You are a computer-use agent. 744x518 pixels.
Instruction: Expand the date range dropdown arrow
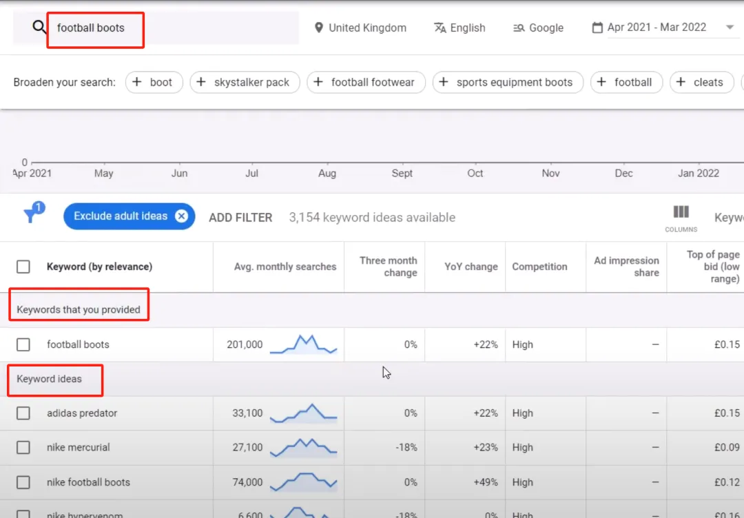pyautogui.click(x=730, y=28)
